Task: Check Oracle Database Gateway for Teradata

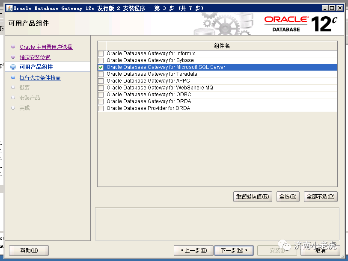Action: (x=101, y=74)
